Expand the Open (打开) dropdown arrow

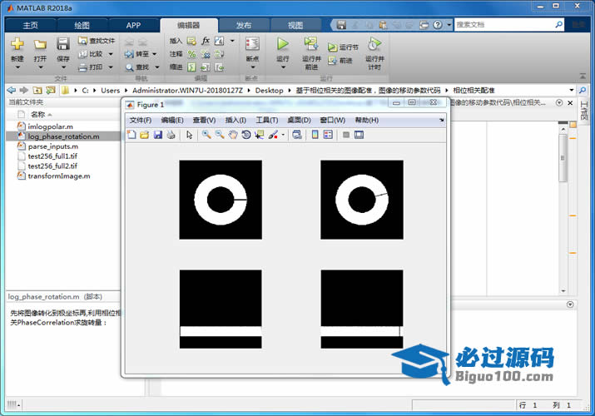click(x=40, y=67)
